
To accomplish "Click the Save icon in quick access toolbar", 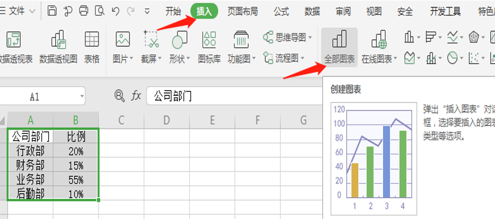I will [x=52, y=11].
